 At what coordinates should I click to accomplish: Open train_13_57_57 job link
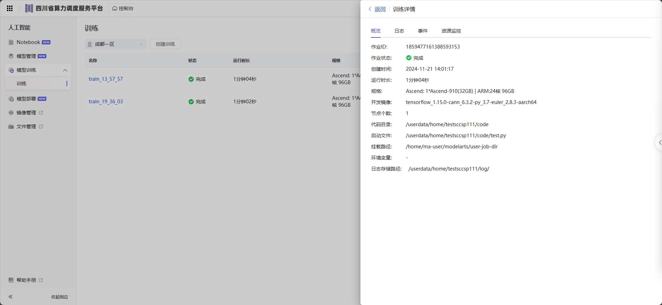click(106, 79)
